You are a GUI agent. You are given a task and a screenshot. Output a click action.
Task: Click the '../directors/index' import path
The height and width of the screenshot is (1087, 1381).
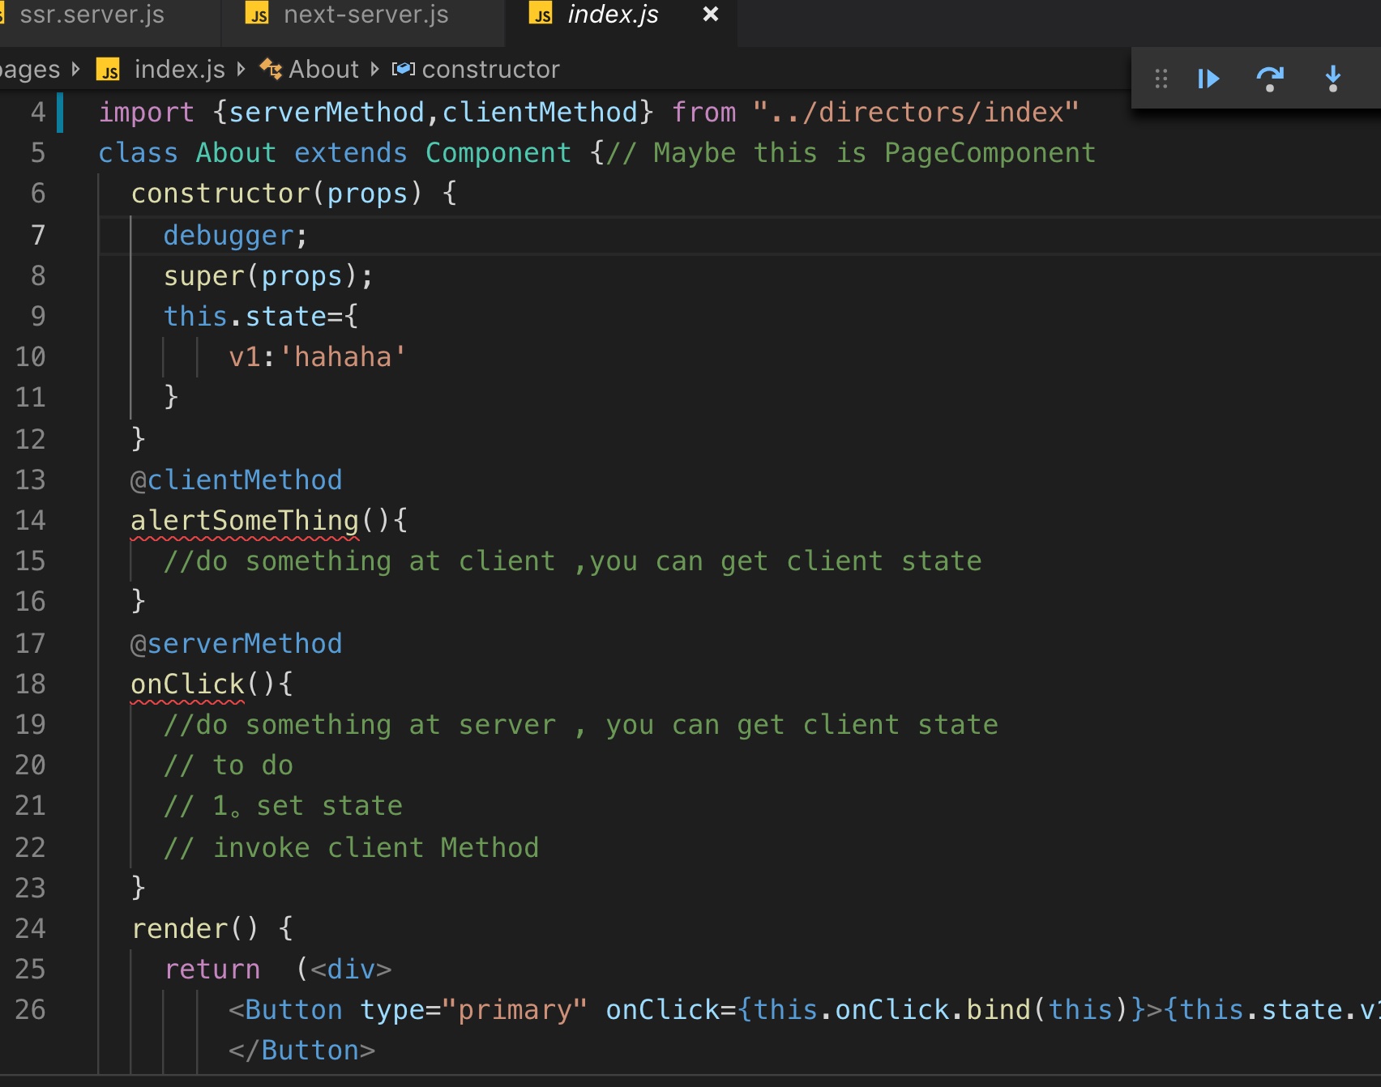tap(916, 113)
